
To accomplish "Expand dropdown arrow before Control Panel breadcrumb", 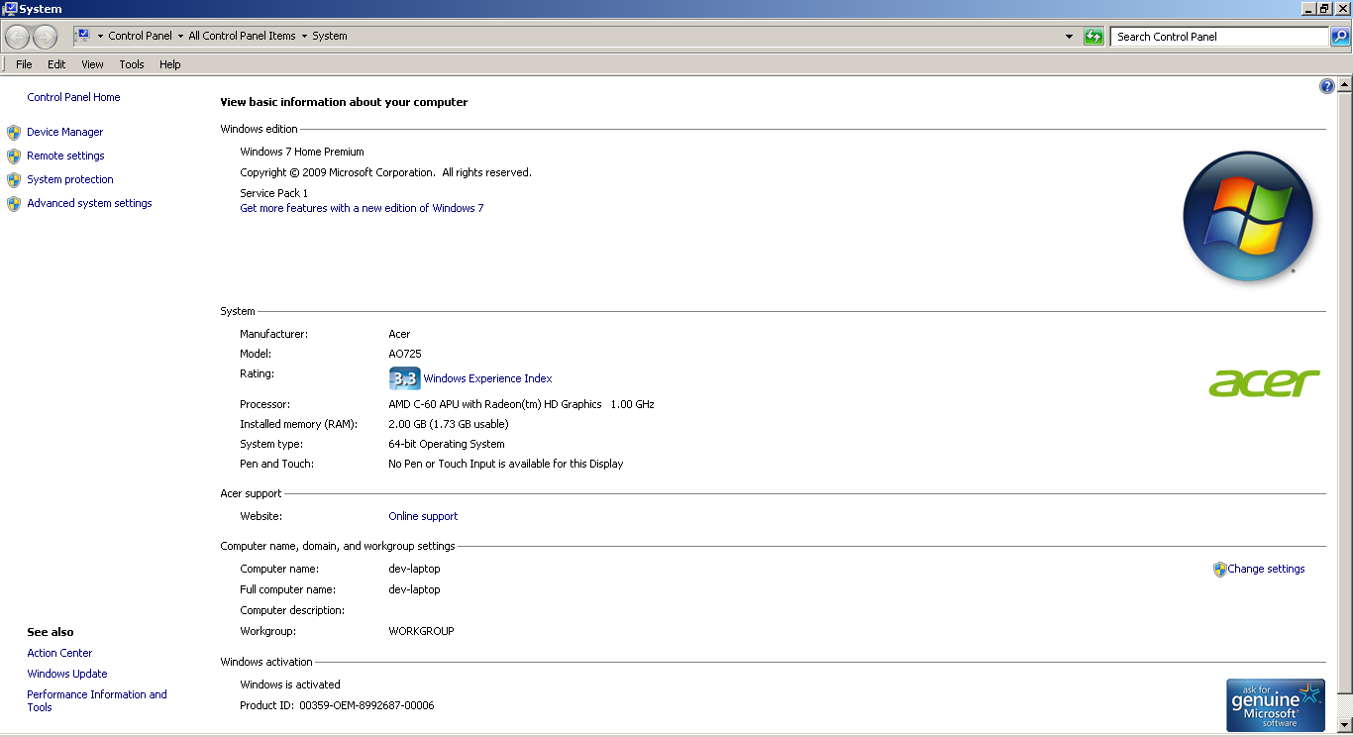I will click(100, 37).
